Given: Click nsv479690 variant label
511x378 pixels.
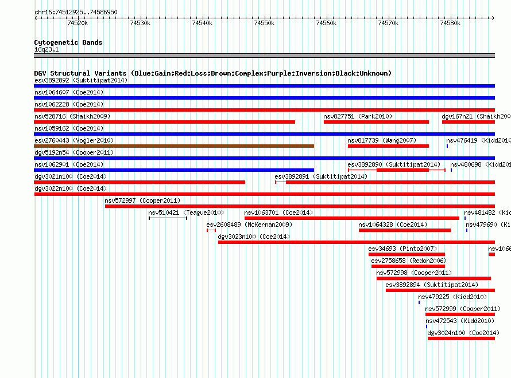Looking at the screenshot, I should coord(488,225).
